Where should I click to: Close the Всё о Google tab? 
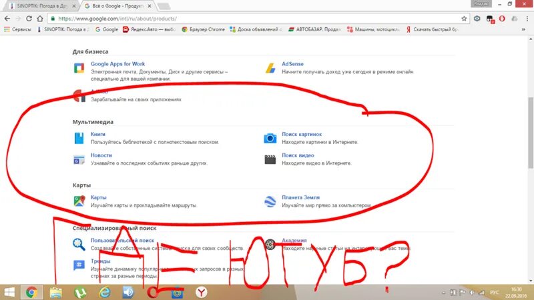click(149, 6)
